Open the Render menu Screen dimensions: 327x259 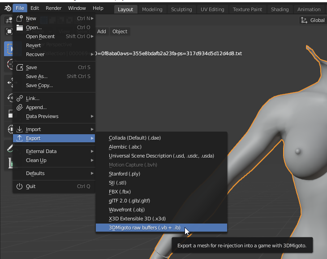pyautogui.click(x=54, y=8)
